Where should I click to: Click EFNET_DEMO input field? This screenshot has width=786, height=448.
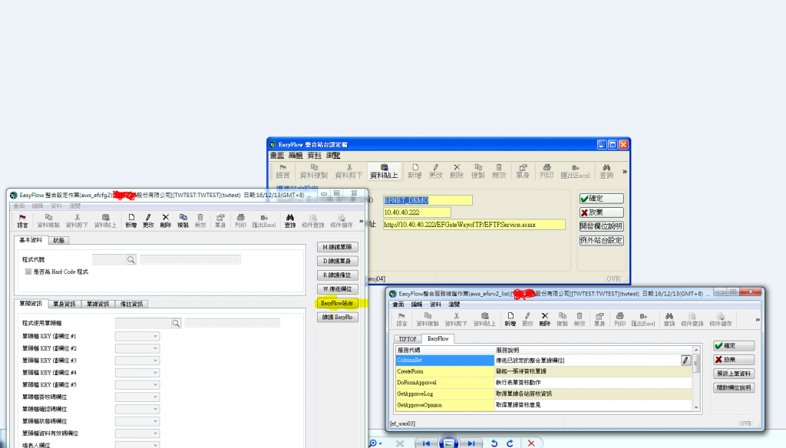click(x=428, y=200)
